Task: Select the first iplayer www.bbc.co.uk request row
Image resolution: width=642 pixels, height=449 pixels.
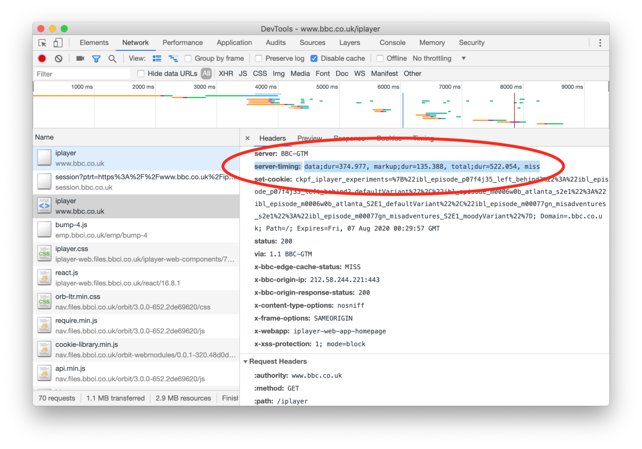Action: click(x=136, y=158)
